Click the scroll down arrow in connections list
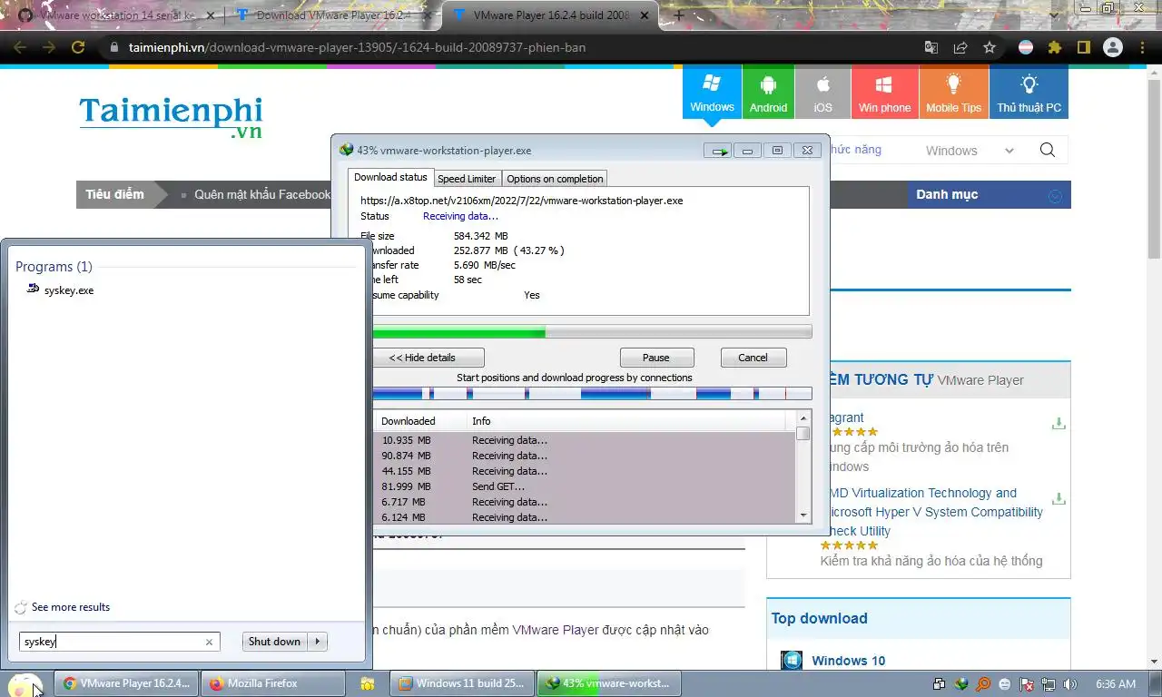The width and height of the screenshot is (1162, 697). (x=803, y=515)
